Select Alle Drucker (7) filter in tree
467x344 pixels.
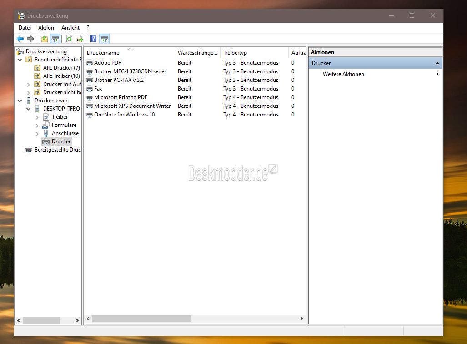(61, 68)
